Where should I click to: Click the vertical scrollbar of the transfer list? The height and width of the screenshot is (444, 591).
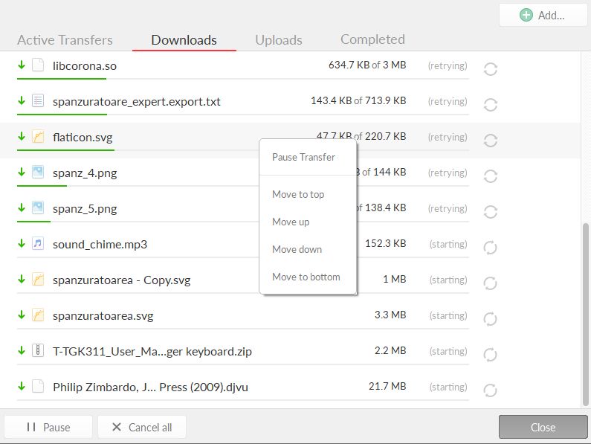pos(586,312)
